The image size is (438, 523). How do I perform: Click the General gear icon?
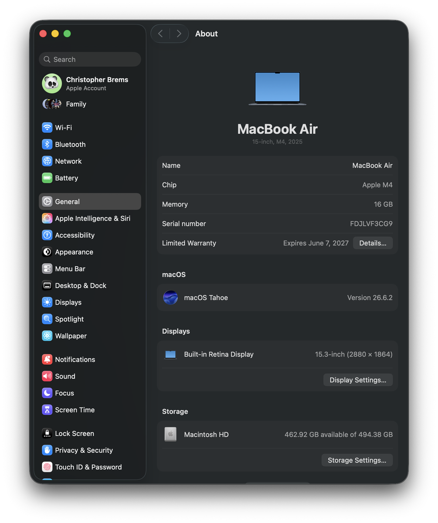pos(47,201)
